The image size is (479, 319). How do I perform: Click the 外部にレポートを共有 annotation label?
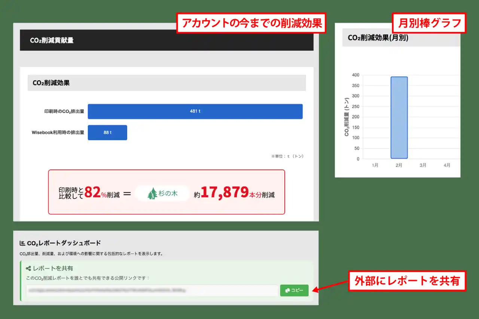(x=407, y=281)
